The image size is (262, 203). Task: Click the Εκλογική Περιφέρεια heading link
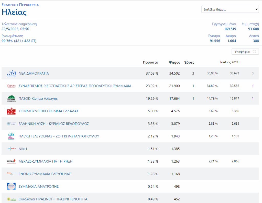point(20,5)
